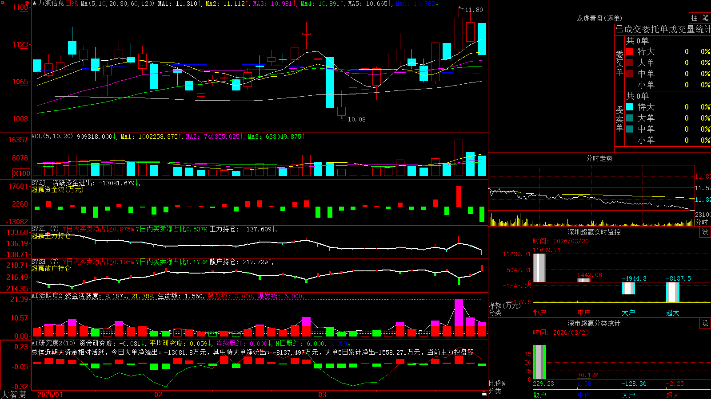Select the SVSH indicator label

39,262
